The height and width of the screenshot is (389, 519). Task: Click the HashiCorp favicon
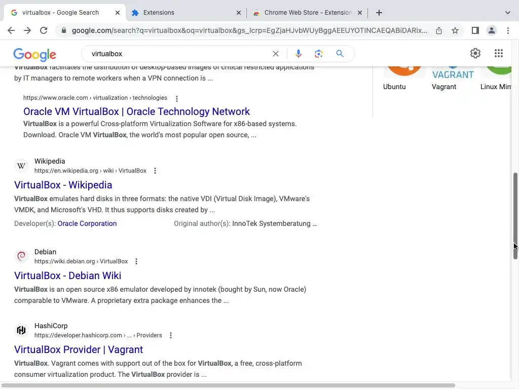click(21, 330)
